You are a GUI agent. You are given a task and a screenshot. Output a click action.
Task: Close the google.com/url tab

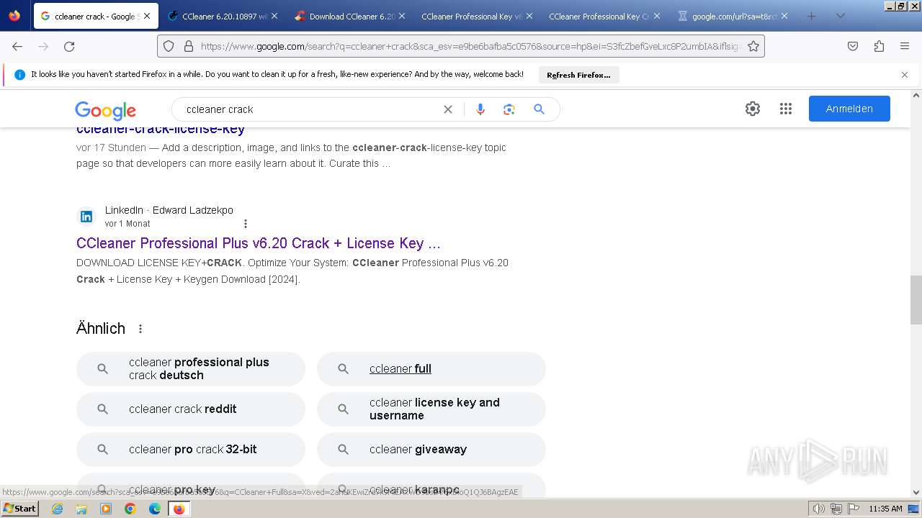[784, 16]
